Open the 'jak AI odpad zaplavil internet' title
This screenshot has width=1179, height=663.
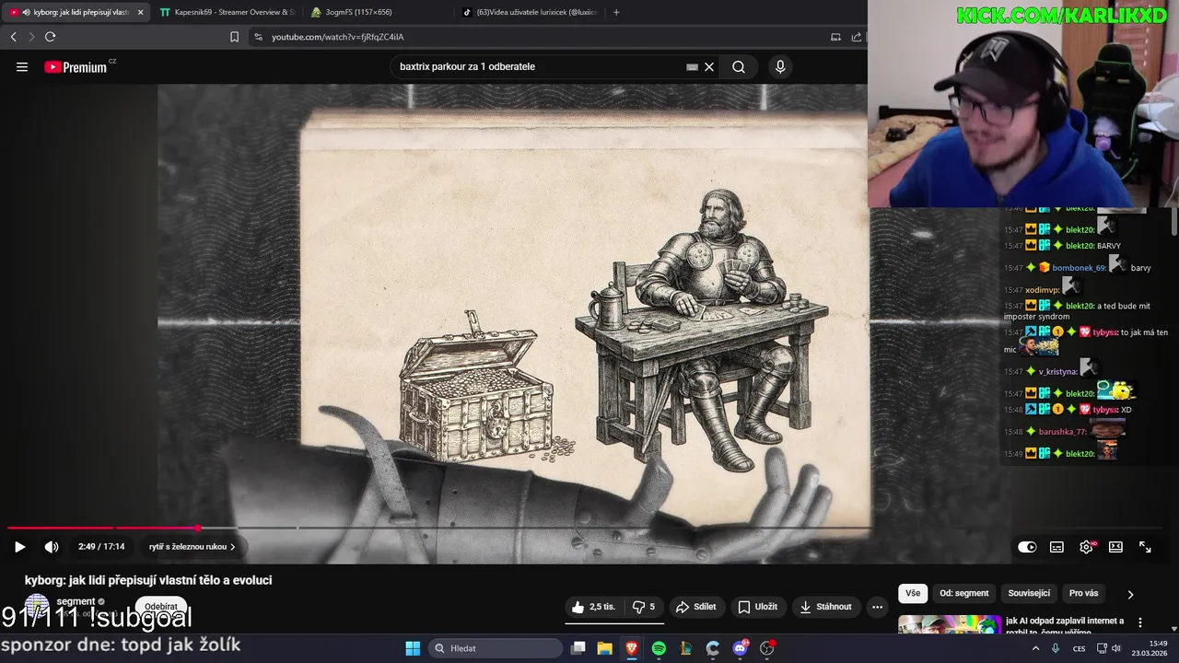pos(1065,625)
